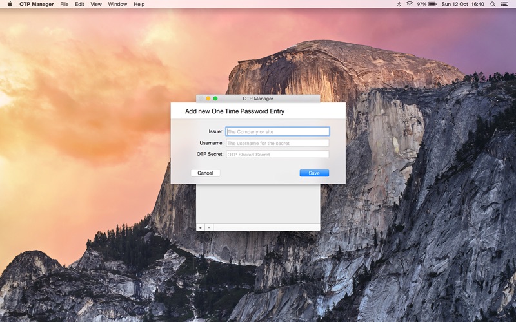Save the new OTP entry
The width and height of the screenshot is (516, 322).
(x=314, y=173)
